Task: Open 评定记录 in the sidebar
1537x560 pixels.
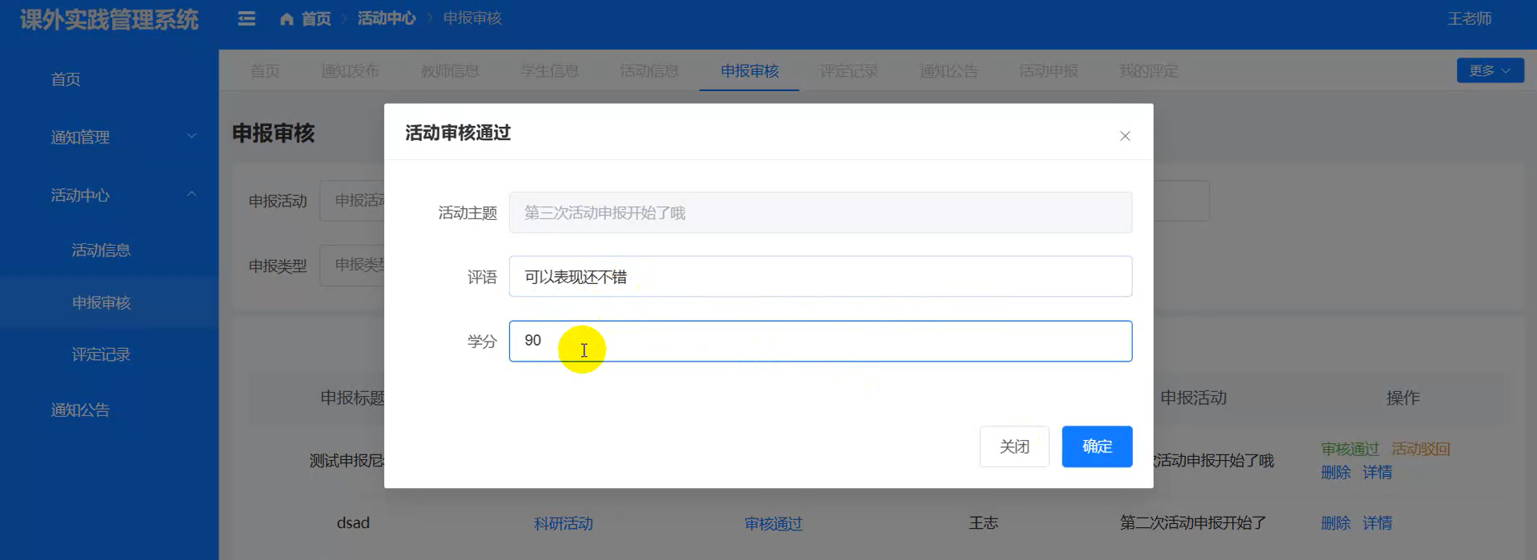Action: (x=101, y=354)
